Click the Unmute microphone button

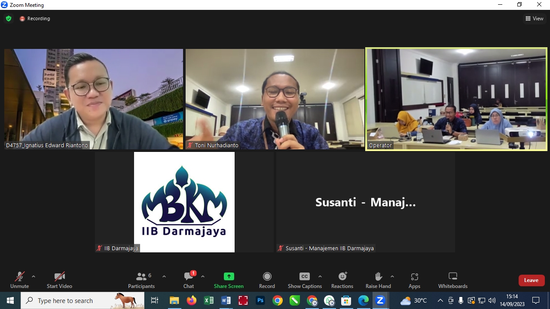(19, 280)
